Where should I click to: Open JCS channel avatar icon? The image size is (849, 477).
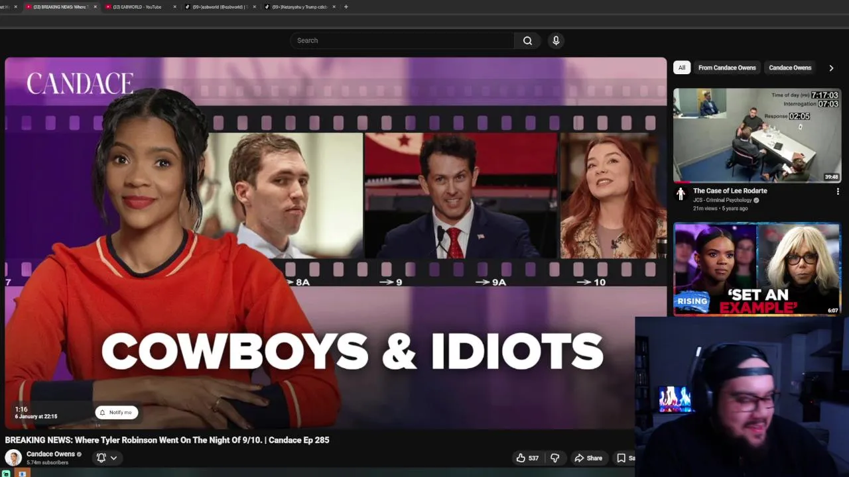[x=681, y=193]
